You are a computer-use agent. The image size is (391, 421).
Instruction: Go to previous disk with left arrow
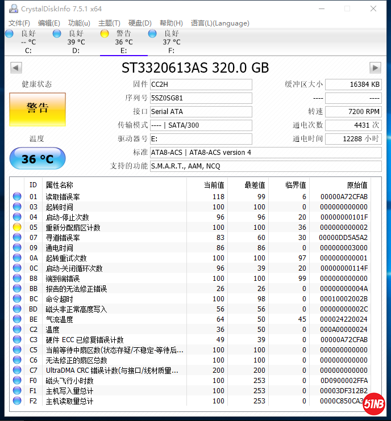[16, 68]
